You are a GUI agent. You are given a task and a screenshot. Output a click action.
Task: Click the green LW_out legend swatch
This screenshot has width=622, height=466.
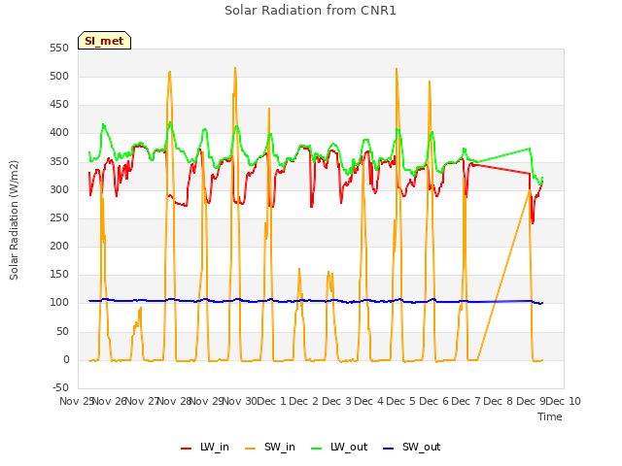(x=316, y=449)
